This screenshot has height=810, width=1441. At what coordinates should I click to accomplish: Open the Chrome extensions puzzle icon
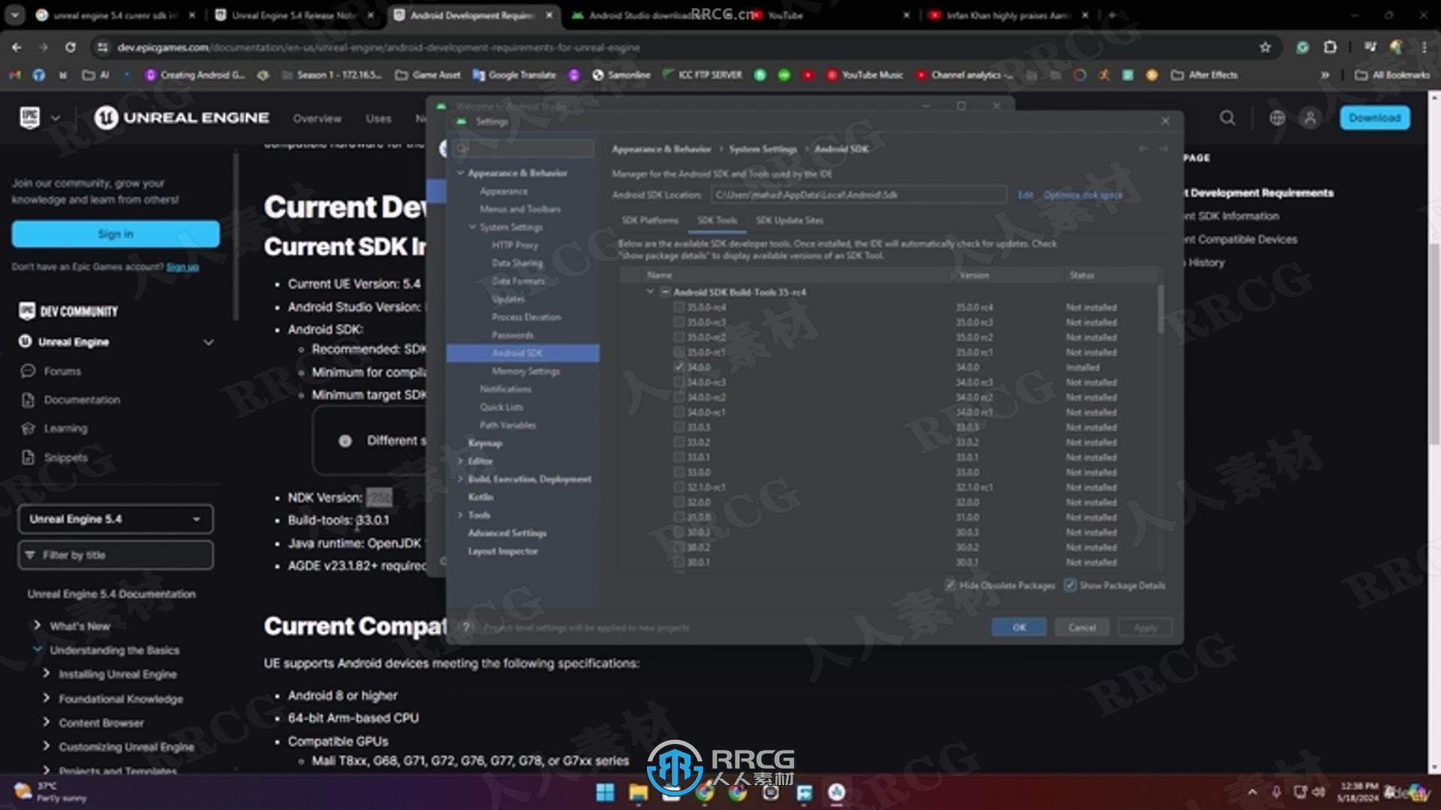(1330, 47)
